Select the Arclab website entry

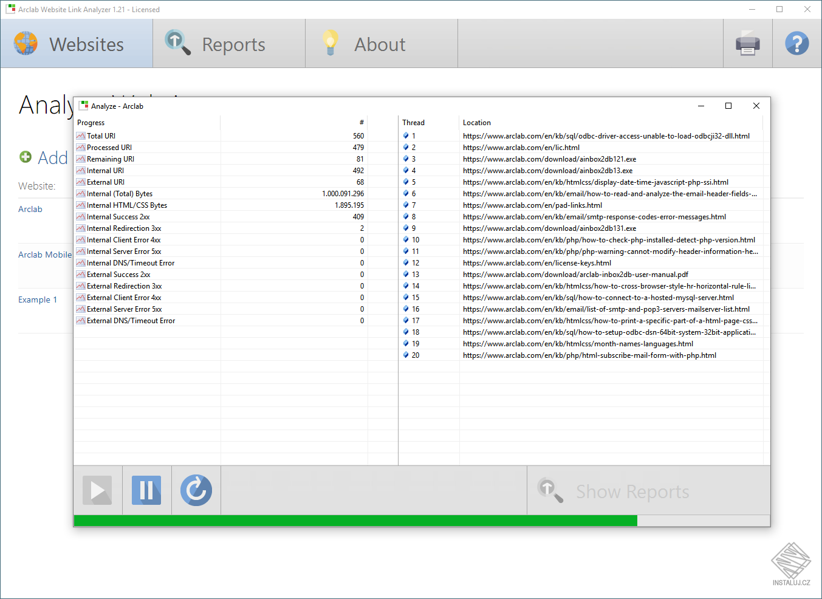30,208
